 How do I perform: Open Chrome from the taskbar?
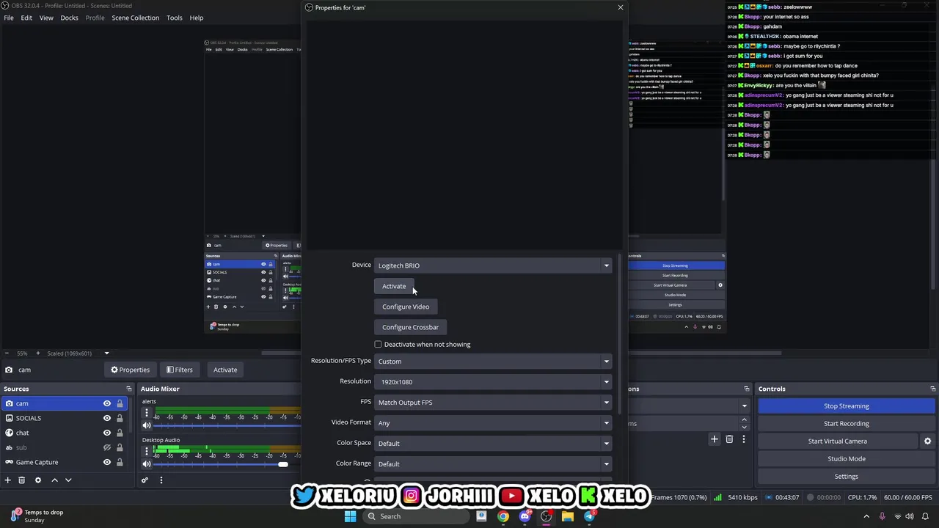(503, 516)
